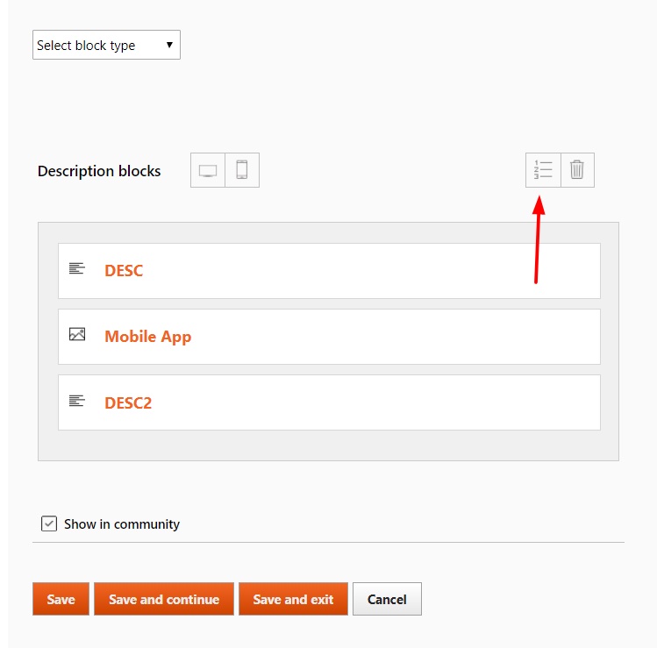
Task: Click the Save and exit button
Action: pos(293,599)
